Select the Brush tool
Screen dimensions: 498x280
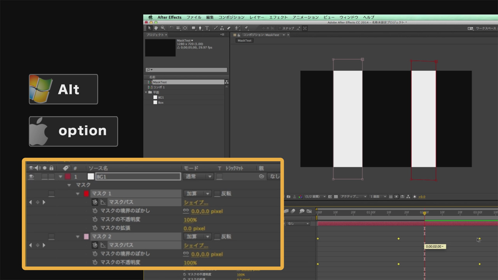point(215,28)
